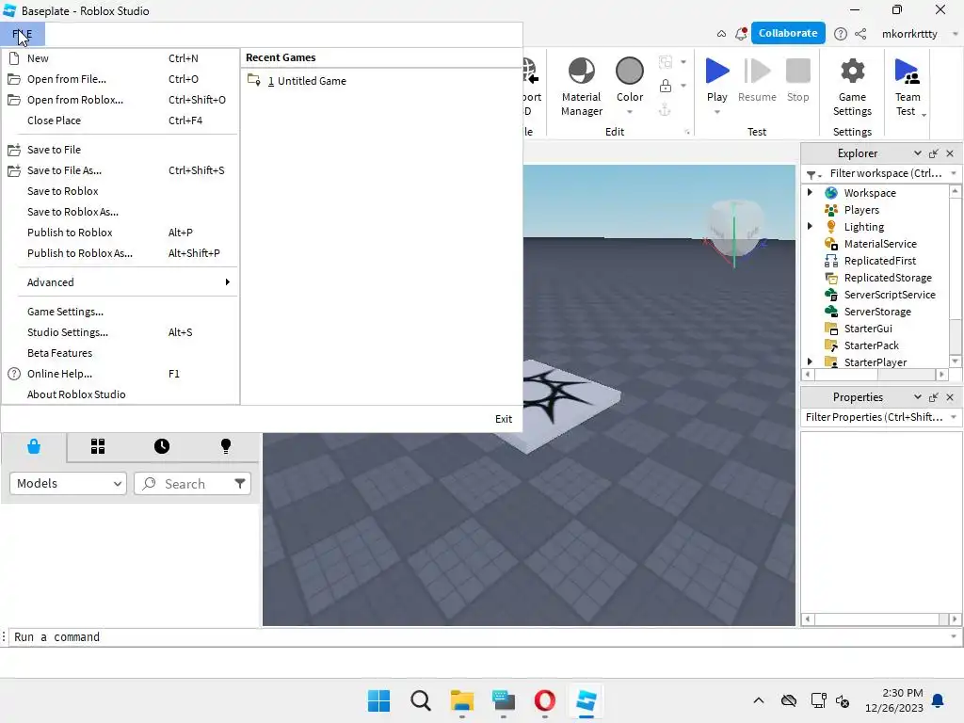Choose New from File menu
964x723 pixels.
[120, 58]
